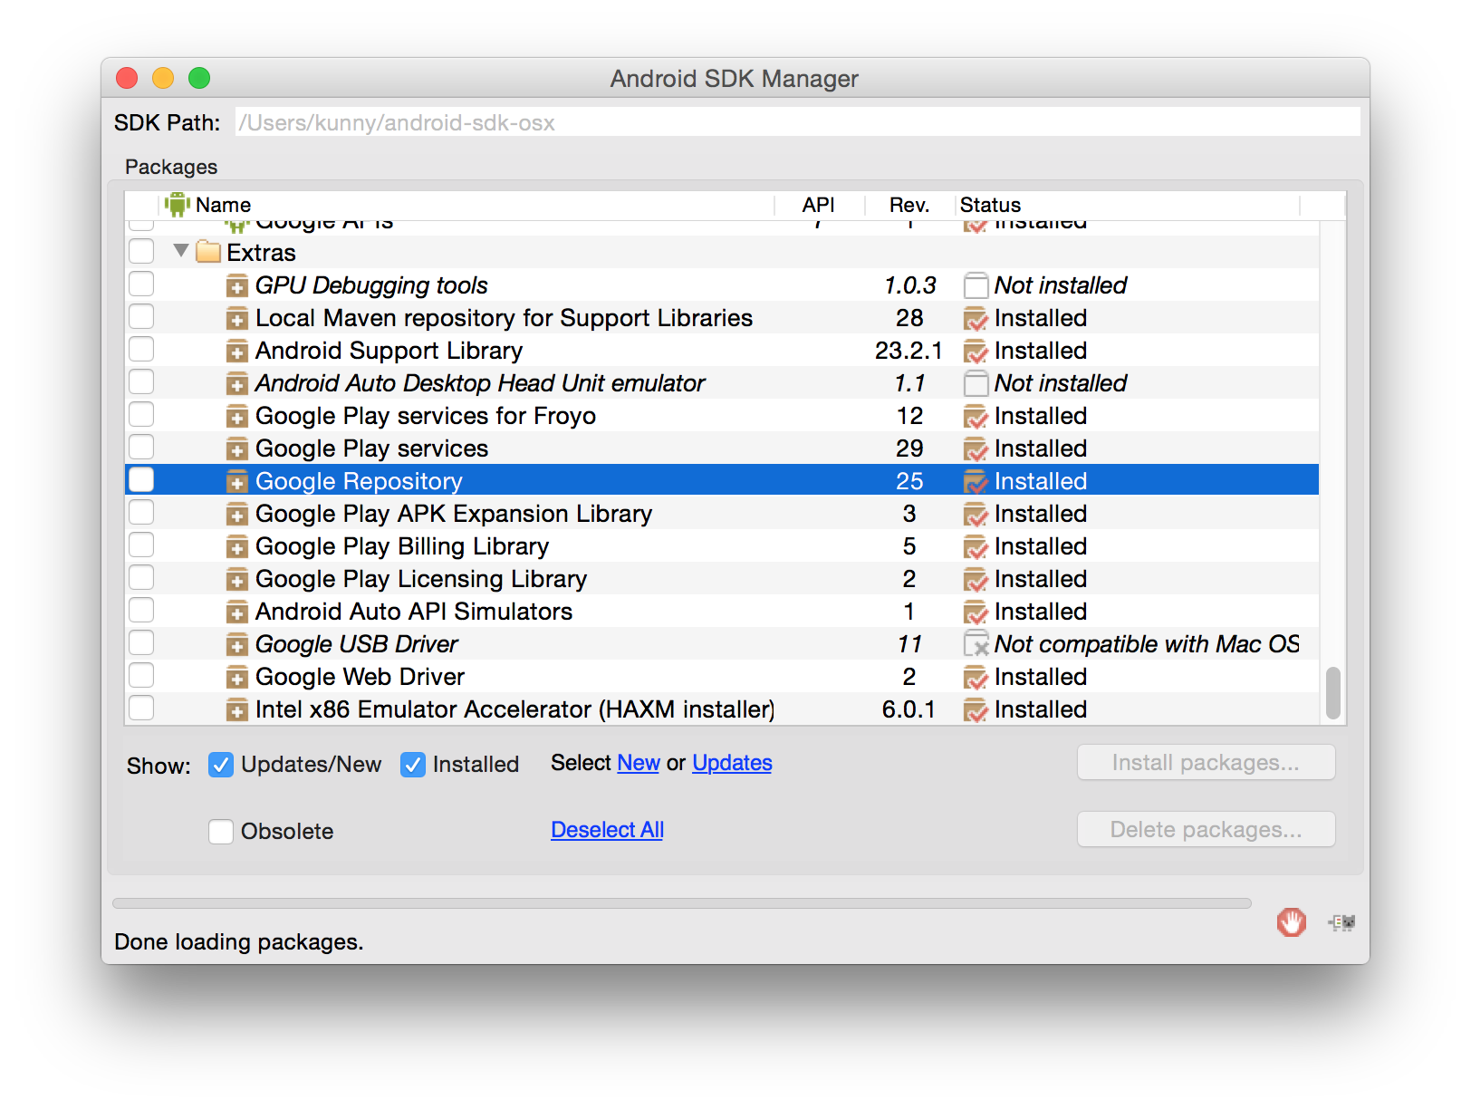Click the stop loading red hand icon

(1291, 922)
